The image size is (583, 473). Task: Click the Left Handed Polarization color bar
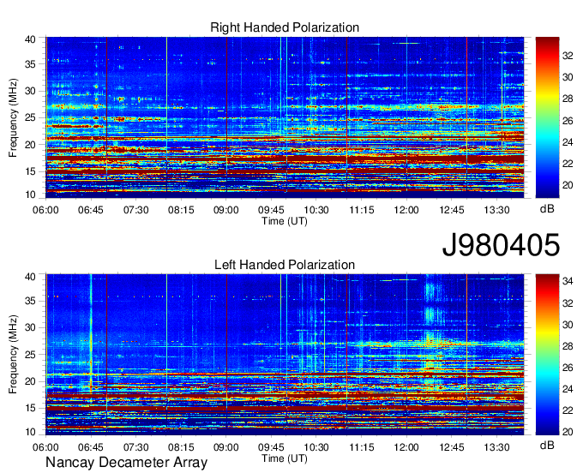547,355
